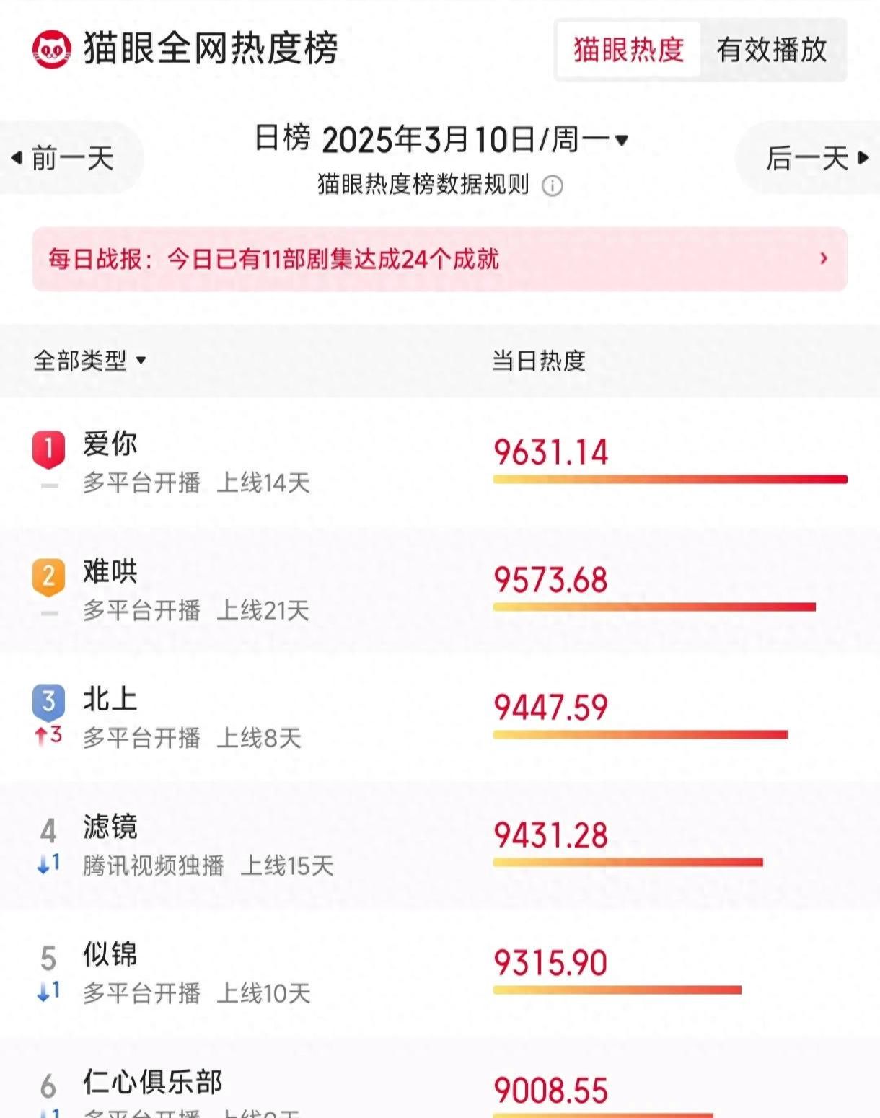
Task: Click the Maoyan cat logo icon
Action: [52, 49]
